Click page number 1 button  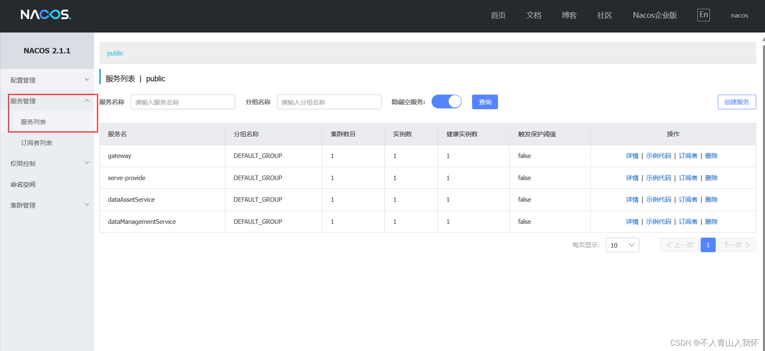[708, 245]
